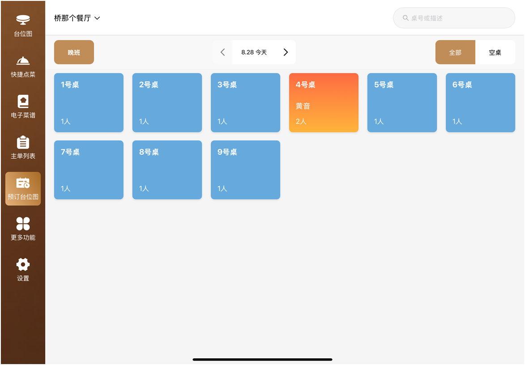Click the search magnifier icon
Screen dimensions: 525x365
coord(405,18)
